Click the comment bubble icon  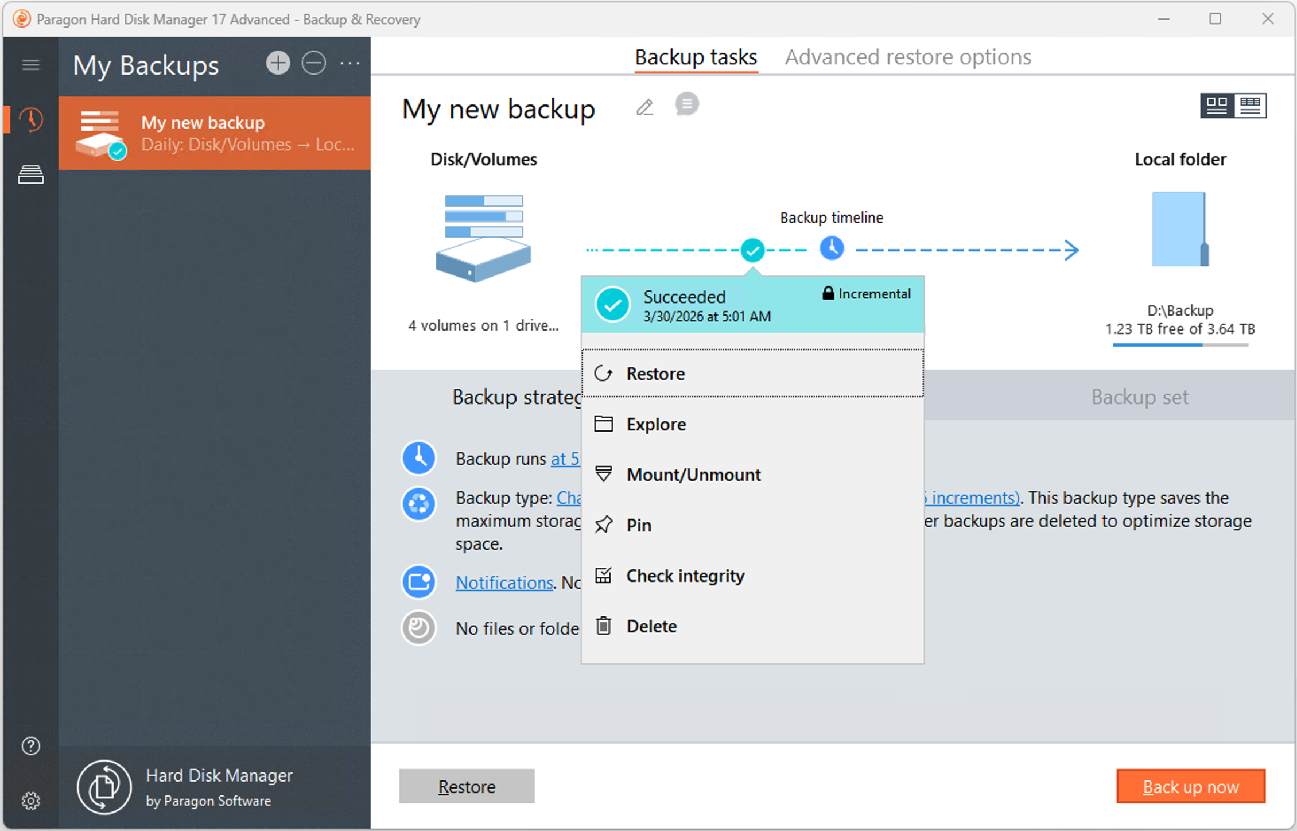(686, 105)
